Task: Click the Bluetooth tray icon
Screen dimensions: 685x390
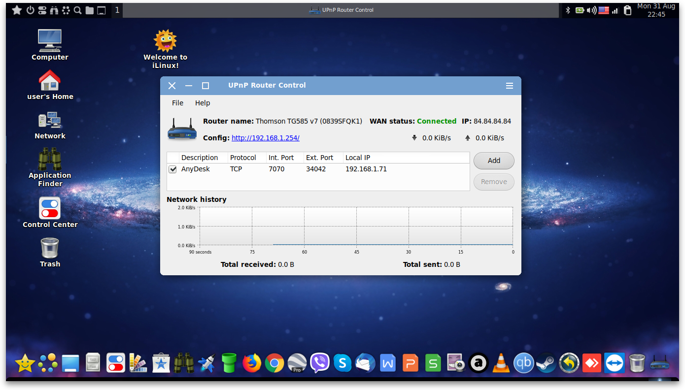Action: point(568,10)
